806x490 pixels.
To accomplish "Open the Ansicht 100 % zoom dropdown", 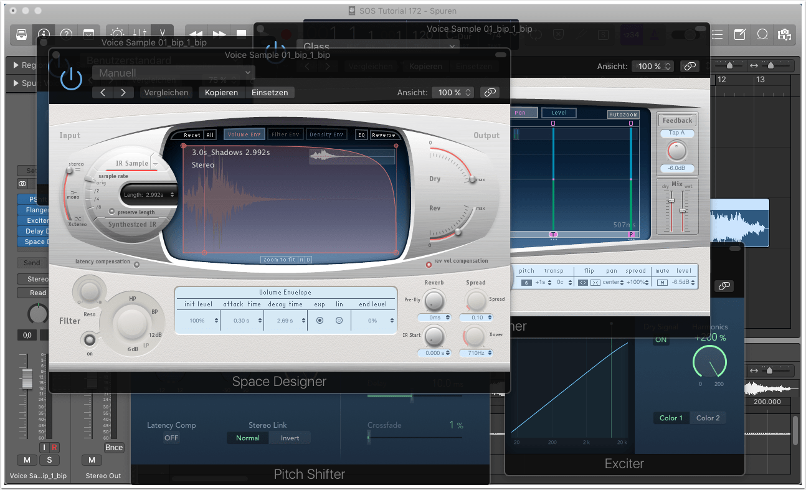I will [x=452, y=92].
